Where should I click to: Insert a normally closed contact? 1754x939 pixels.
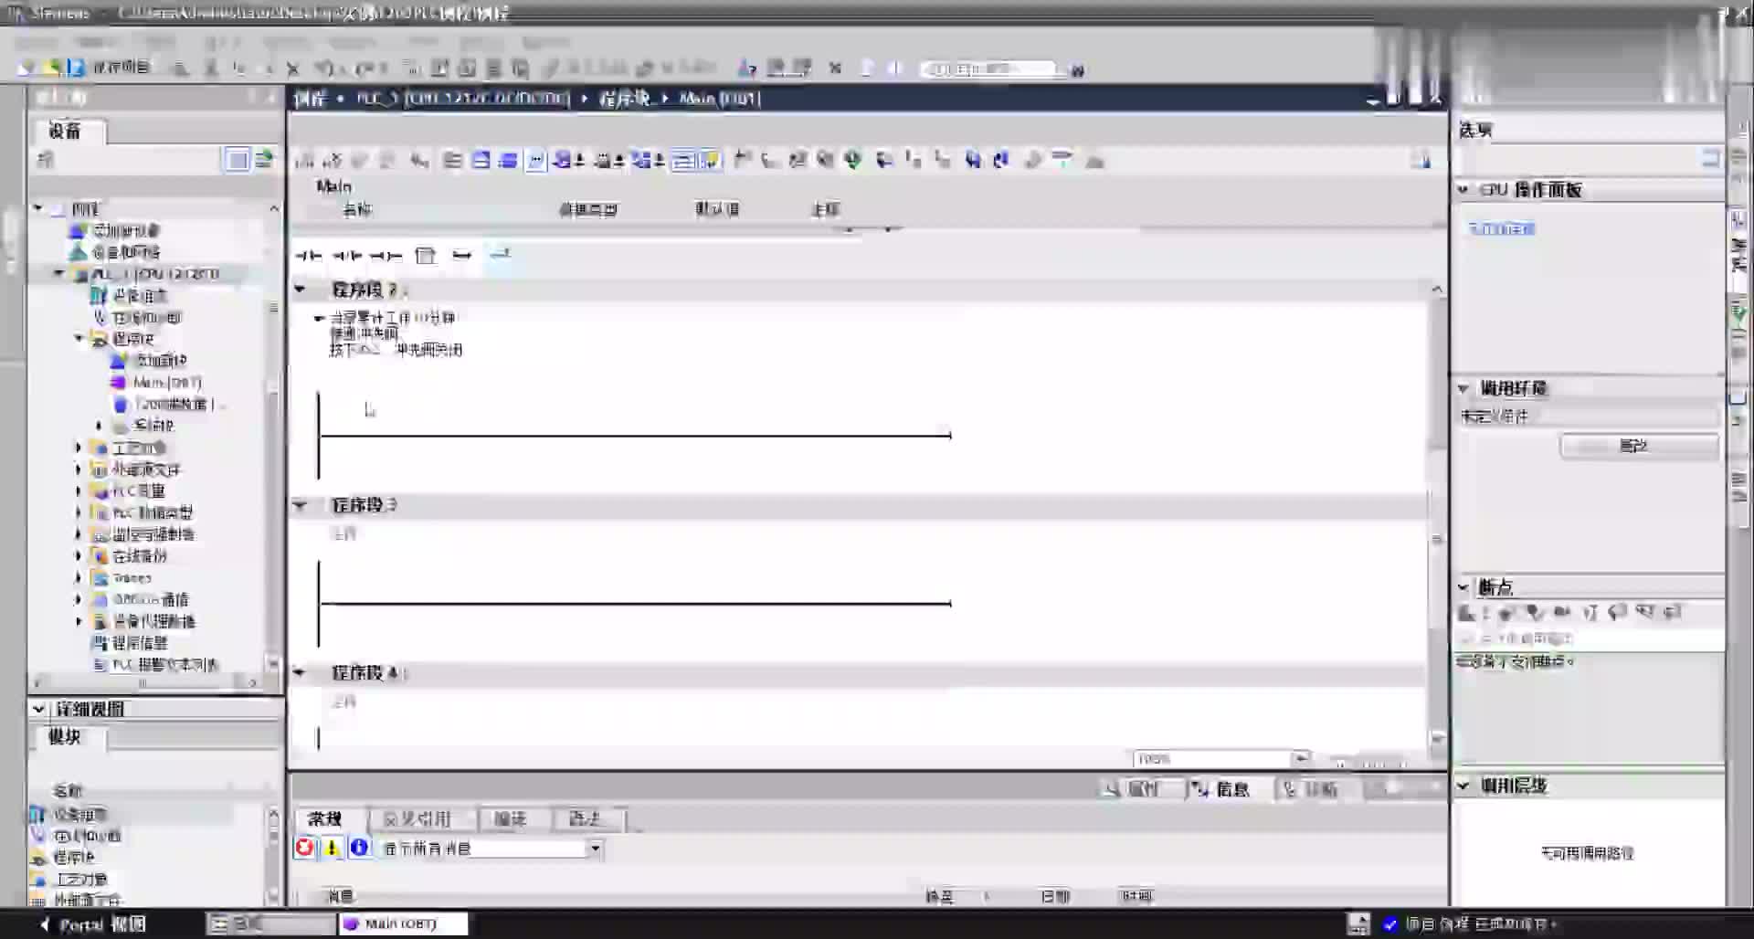pyautogui.click(x=347, y=256)
